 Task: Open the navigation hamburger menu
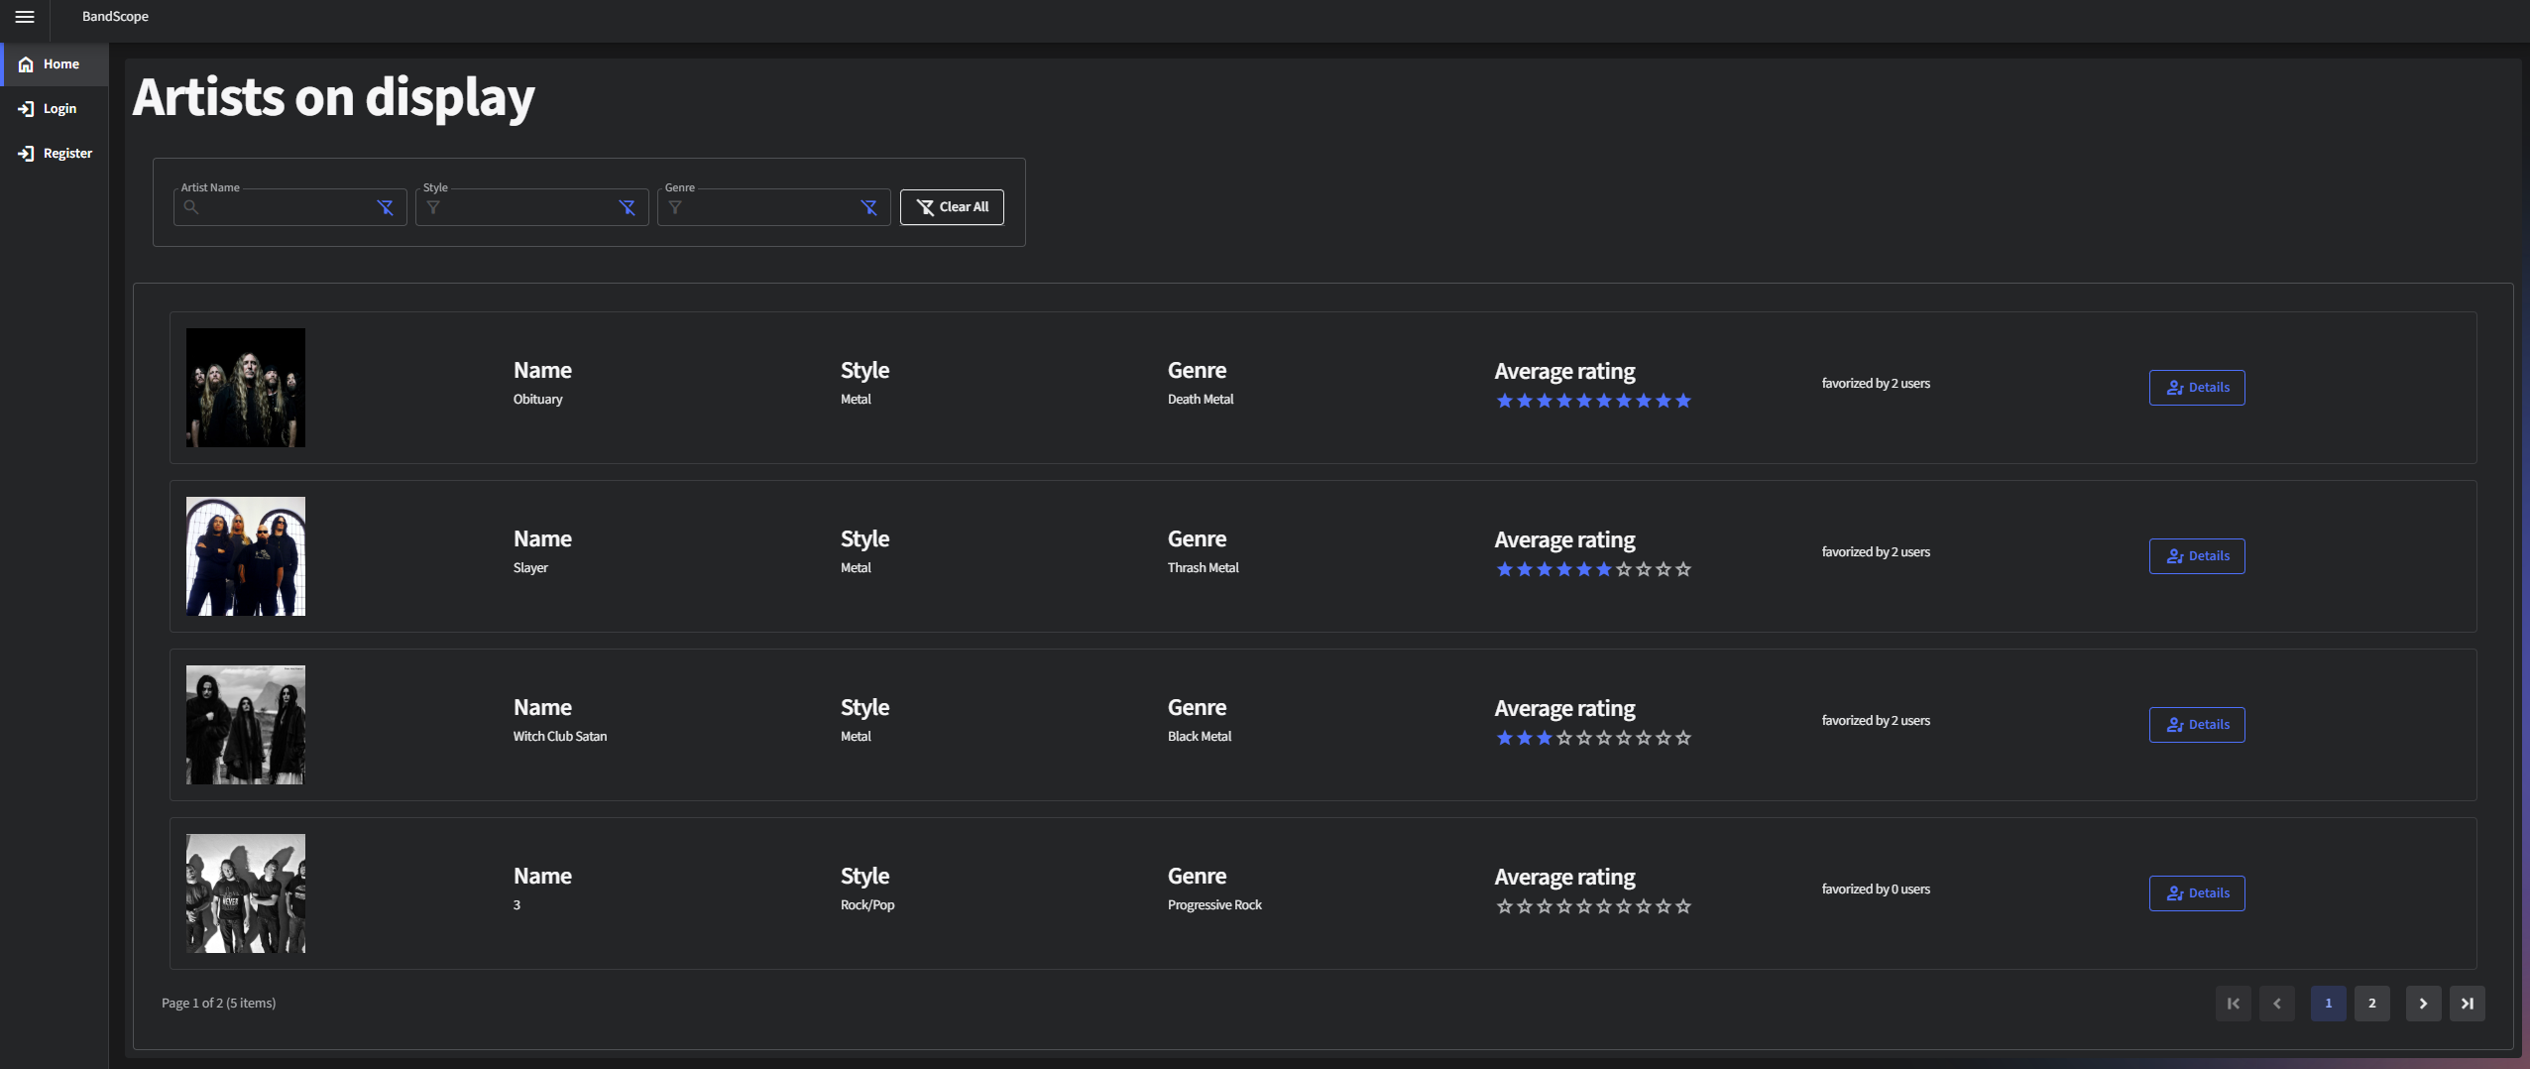(x=26, y=17)
